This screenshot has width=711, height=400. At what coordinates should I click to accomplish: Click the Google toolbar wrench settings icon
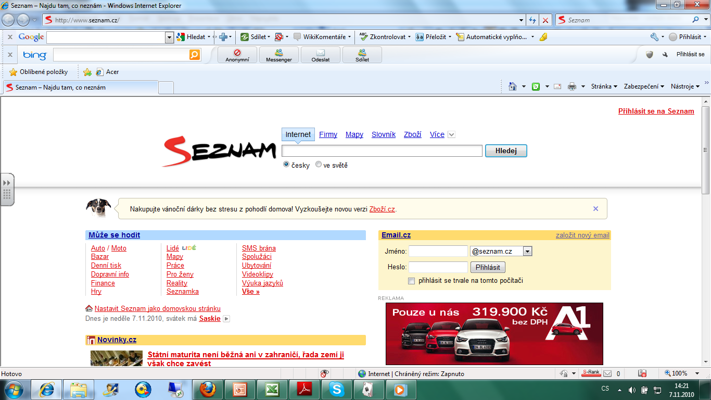tap(655, 37)
